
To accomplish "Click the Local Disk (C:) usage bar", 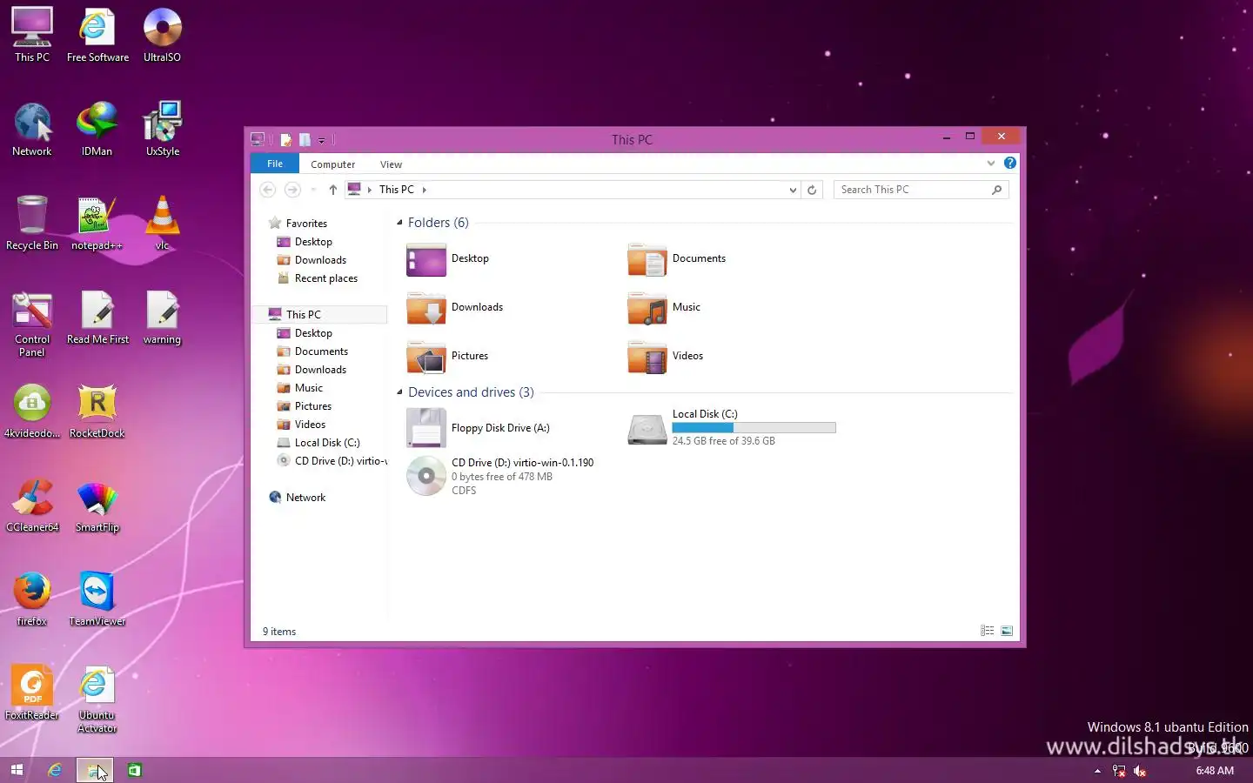I will [x=754, y=428].
